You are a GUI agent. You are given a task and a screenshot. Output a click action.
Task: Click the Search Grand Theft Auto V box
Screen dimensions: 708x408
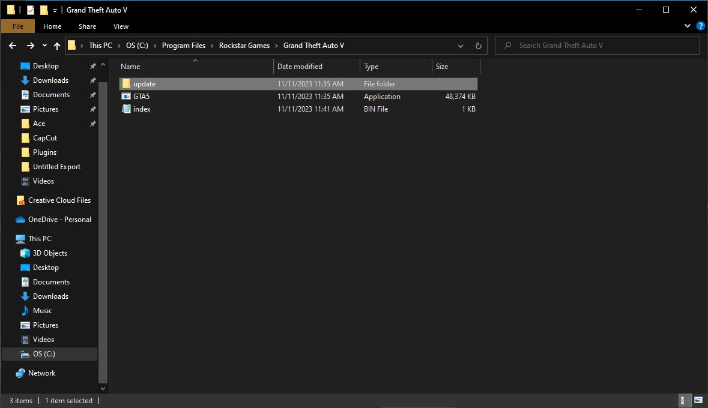598,46
